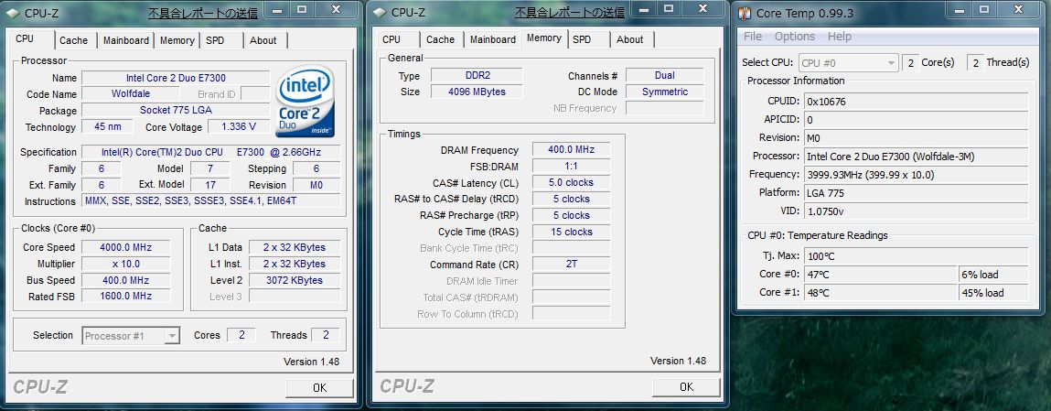Click the Intel Core 2 Duo logo
Image resolution: width=1051 pixels, height=411 pixels.
pyautogui.click(x=305, y=102)
